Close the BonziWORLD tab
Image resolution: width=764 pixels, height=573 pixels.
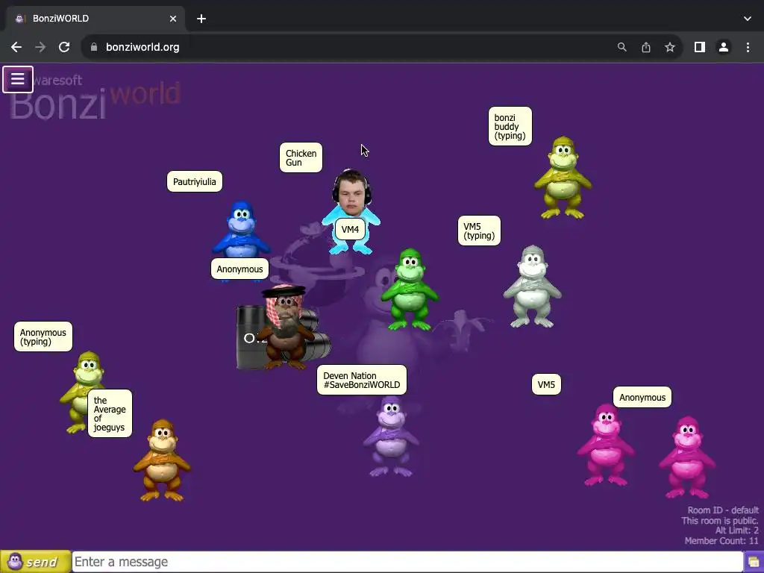click(173, 19)
